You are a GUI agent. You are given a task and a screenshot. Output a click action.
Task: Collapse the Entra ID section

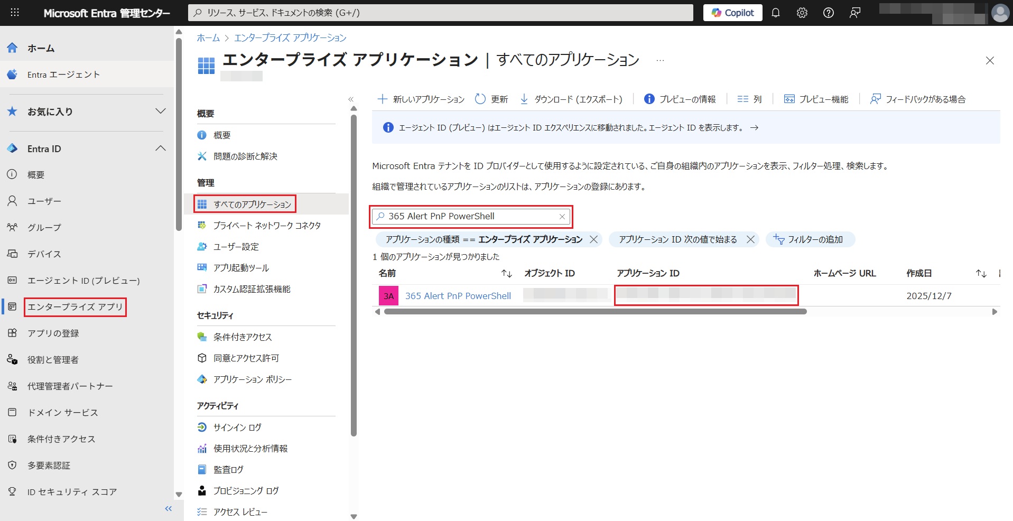[161, 148]
